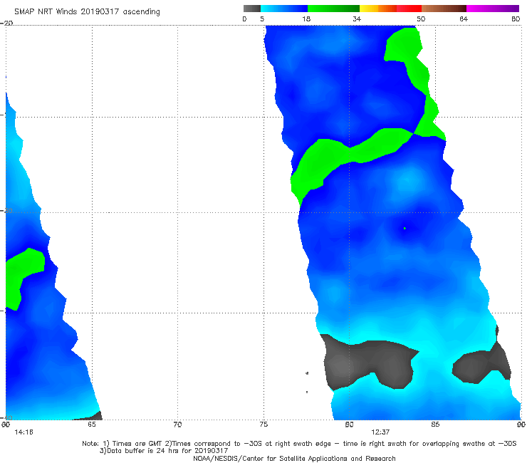
Task: Click the gray segment of the color bar
Action: 251,9
